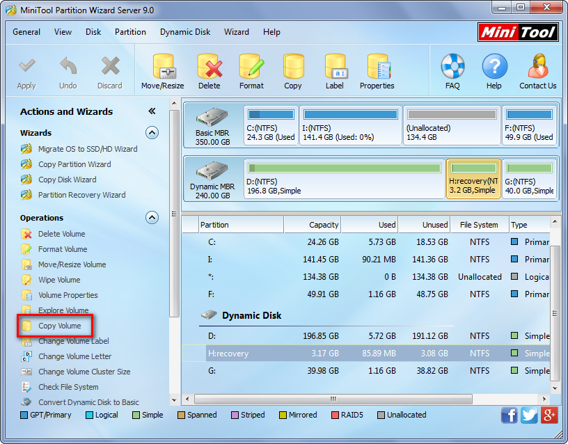Click the MiniTool logo

pos(518,32)
